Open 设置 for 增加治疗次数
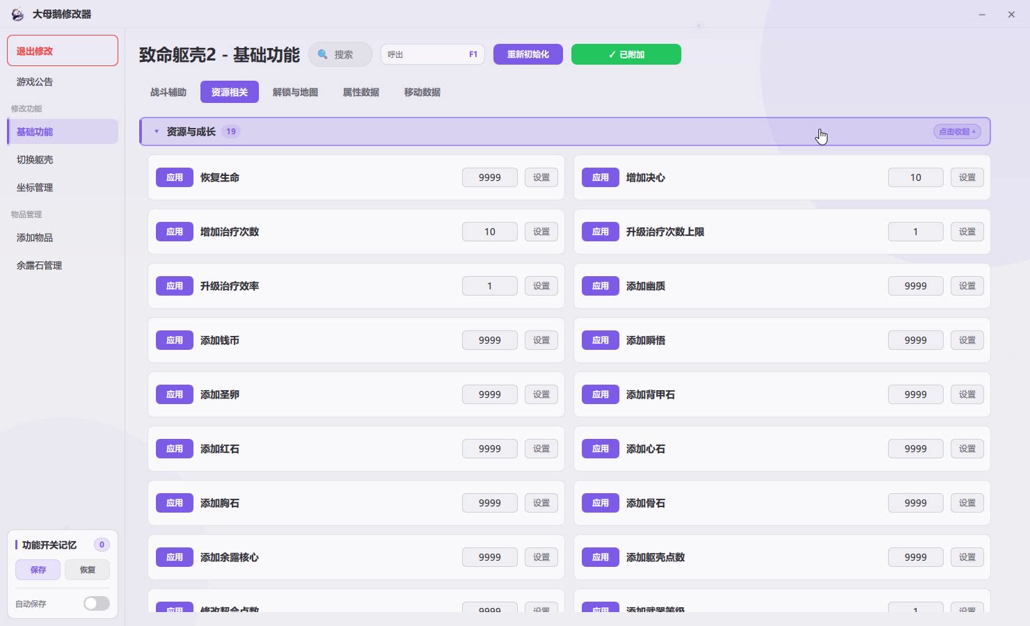This screenshot has width=1030, height=626. tap(541, 232)
